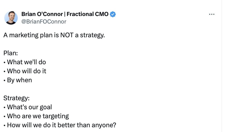The image size is (226, 132).
Task: Click the "Plan:" heading text
Action: (11, 53)
